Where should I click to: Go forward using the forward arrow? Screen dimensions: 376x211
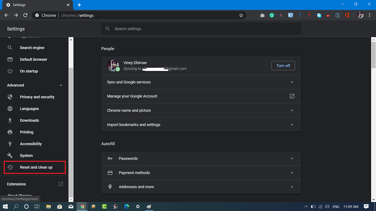coord(16,15)
